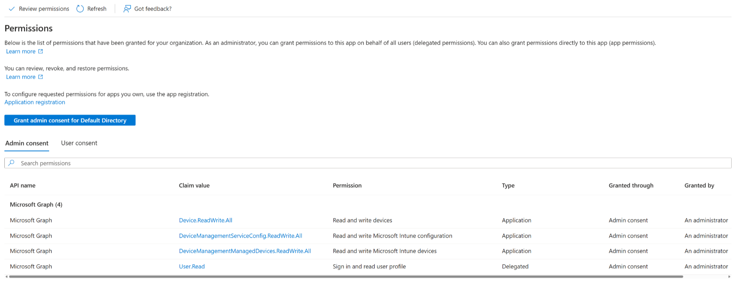Select 'Sign in and read user profile' text
Screen dimensions: 734x283
pyautogui.click(x=369, y=266)
